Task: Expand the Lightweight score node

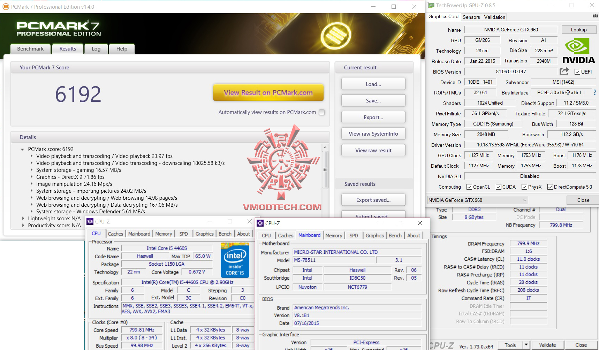Action: click(23, 219)
